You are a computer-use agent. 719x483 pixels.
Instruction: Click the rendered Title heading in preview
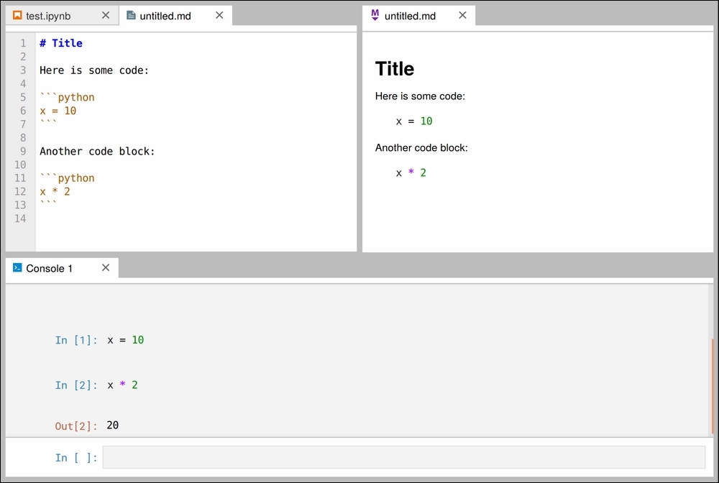395,69
